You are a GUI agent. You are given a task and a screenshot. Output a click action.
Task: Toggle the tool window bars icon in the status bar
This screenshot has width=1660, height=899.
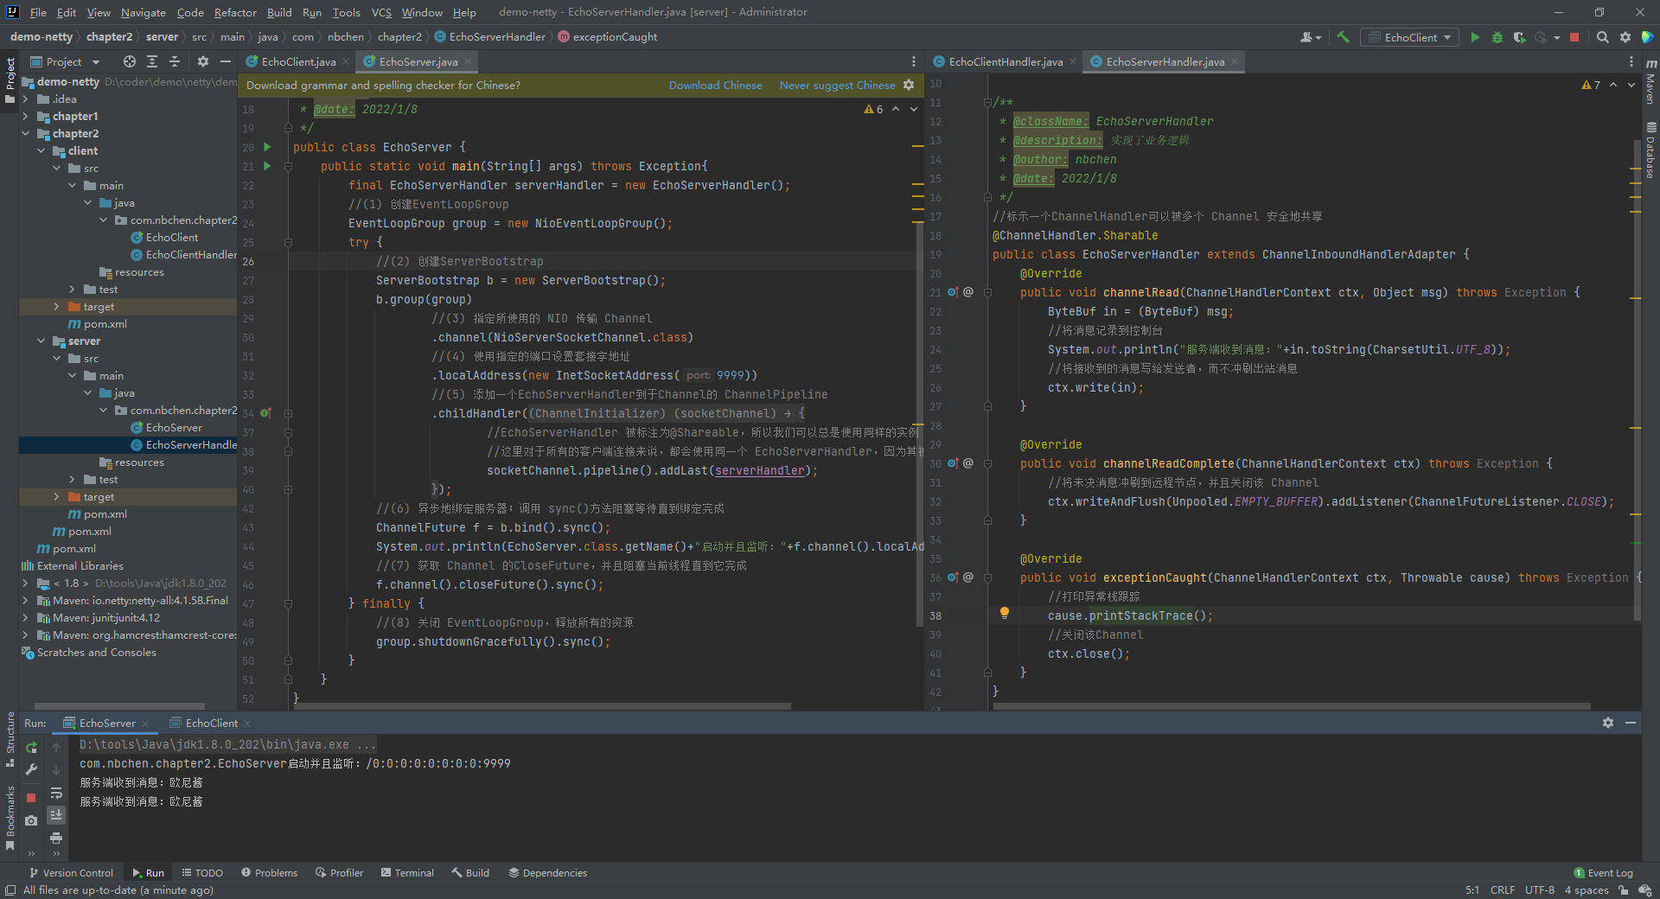tap(10, 890)
